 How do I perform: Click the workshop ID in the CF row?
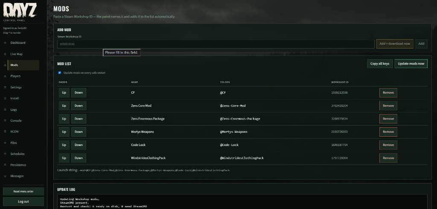tap(339, 92)
